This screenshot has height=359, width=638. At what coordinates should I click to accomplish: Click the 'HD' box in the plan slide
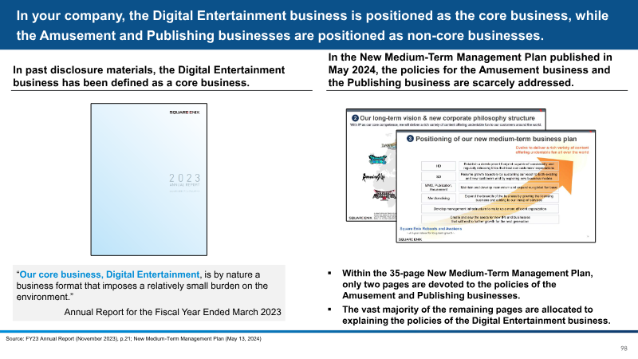tap(439, 166)
